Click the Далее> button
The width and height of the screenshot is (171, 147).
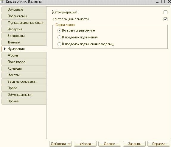tap(110, 144)
